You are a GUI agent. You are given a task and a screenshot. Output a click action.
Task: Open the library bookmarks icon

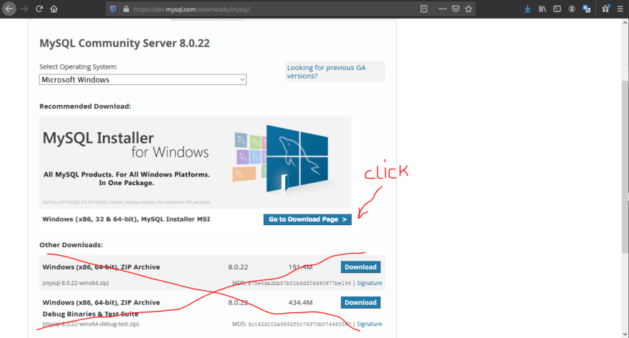click(x=543, y=9)
